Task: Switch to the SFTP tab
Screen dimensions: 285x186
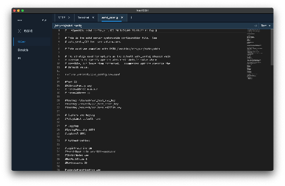Action: (x=62, y=18)
